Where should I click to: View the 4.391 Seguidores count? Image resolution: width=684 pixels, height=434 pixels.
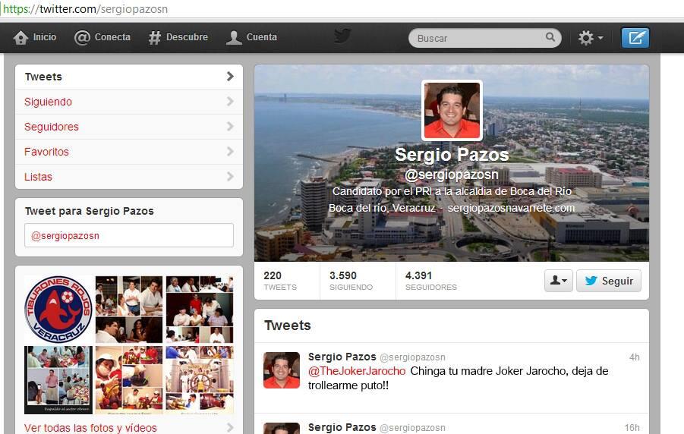click(431, 281)
